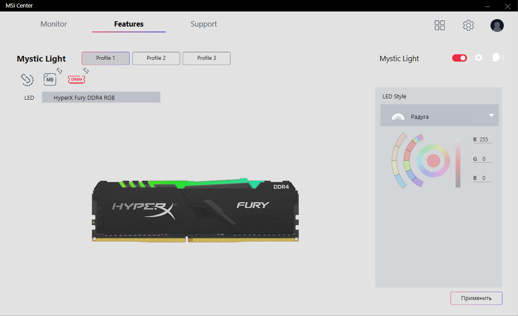Screen dimensions: 518x316
Task: Click center of the color wheel
Action: (433, 160)
